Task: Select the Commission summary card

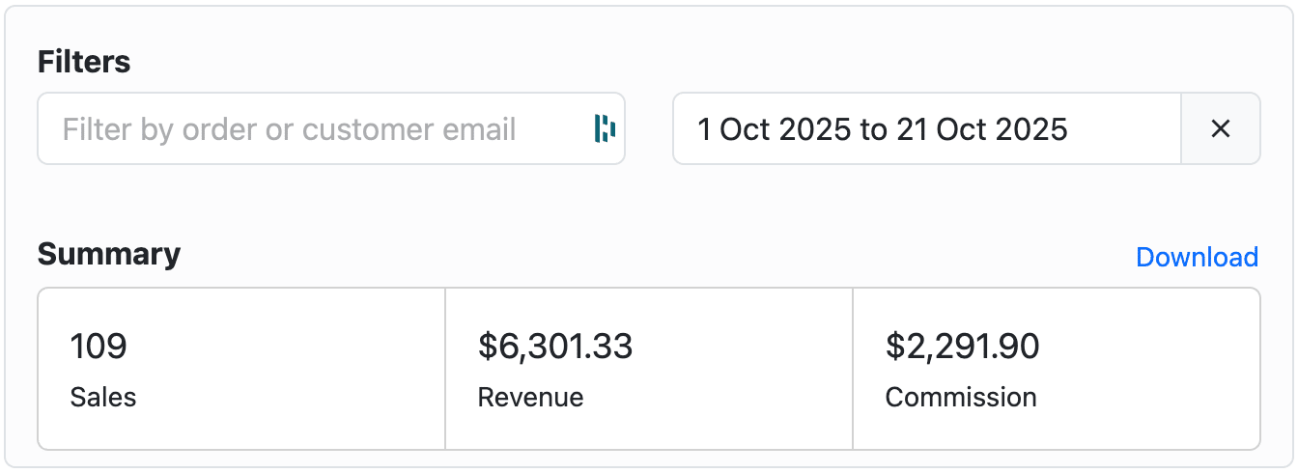Action: pos(1057,369)
